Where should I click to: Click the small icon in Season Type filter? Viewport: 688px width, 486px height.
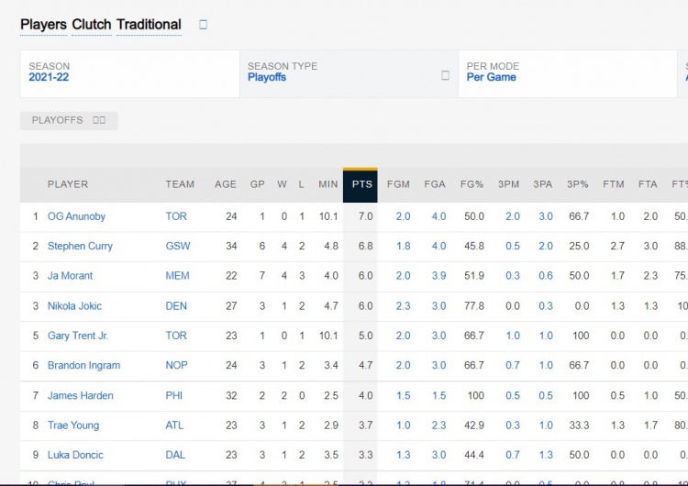(445, 75)
